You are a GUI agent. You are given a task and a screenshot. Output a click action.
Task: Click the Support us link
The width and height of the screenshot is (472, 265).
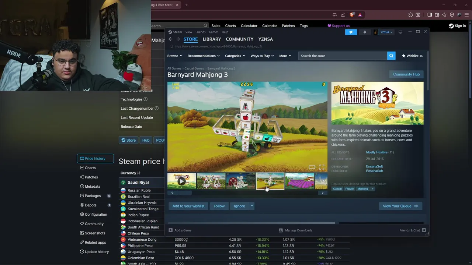(339, 26)
